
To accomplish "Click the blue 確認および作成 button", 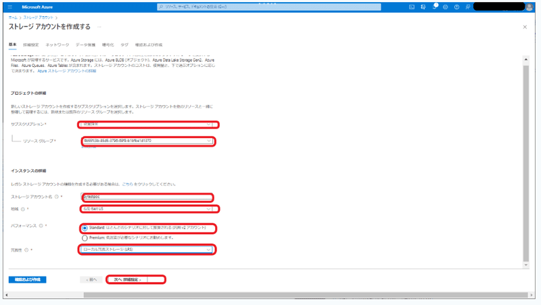I will point(27,279).
